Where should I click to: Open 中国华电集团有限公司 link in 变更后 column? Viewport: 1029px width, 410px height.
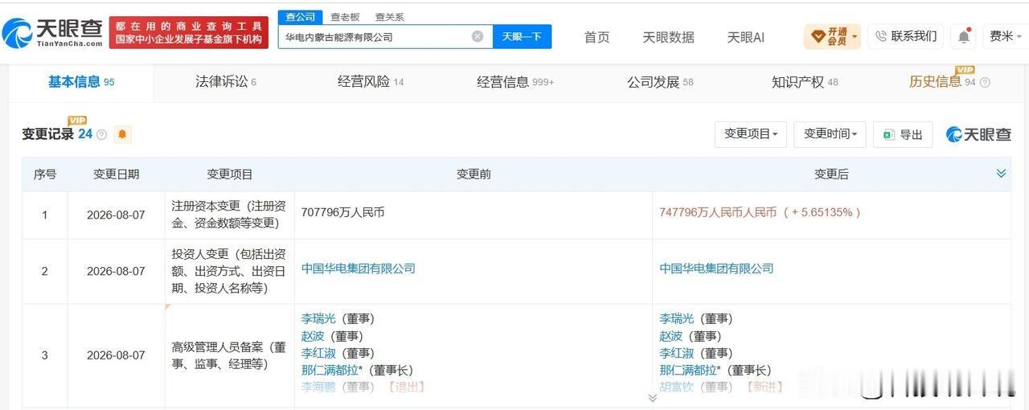tap(716, 269)
